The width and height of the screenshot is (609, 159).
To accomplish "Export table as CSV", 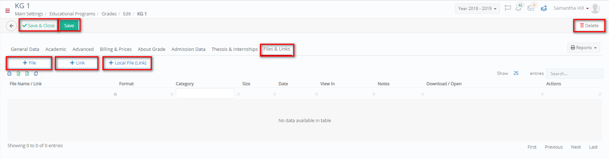I will [27, 74].
